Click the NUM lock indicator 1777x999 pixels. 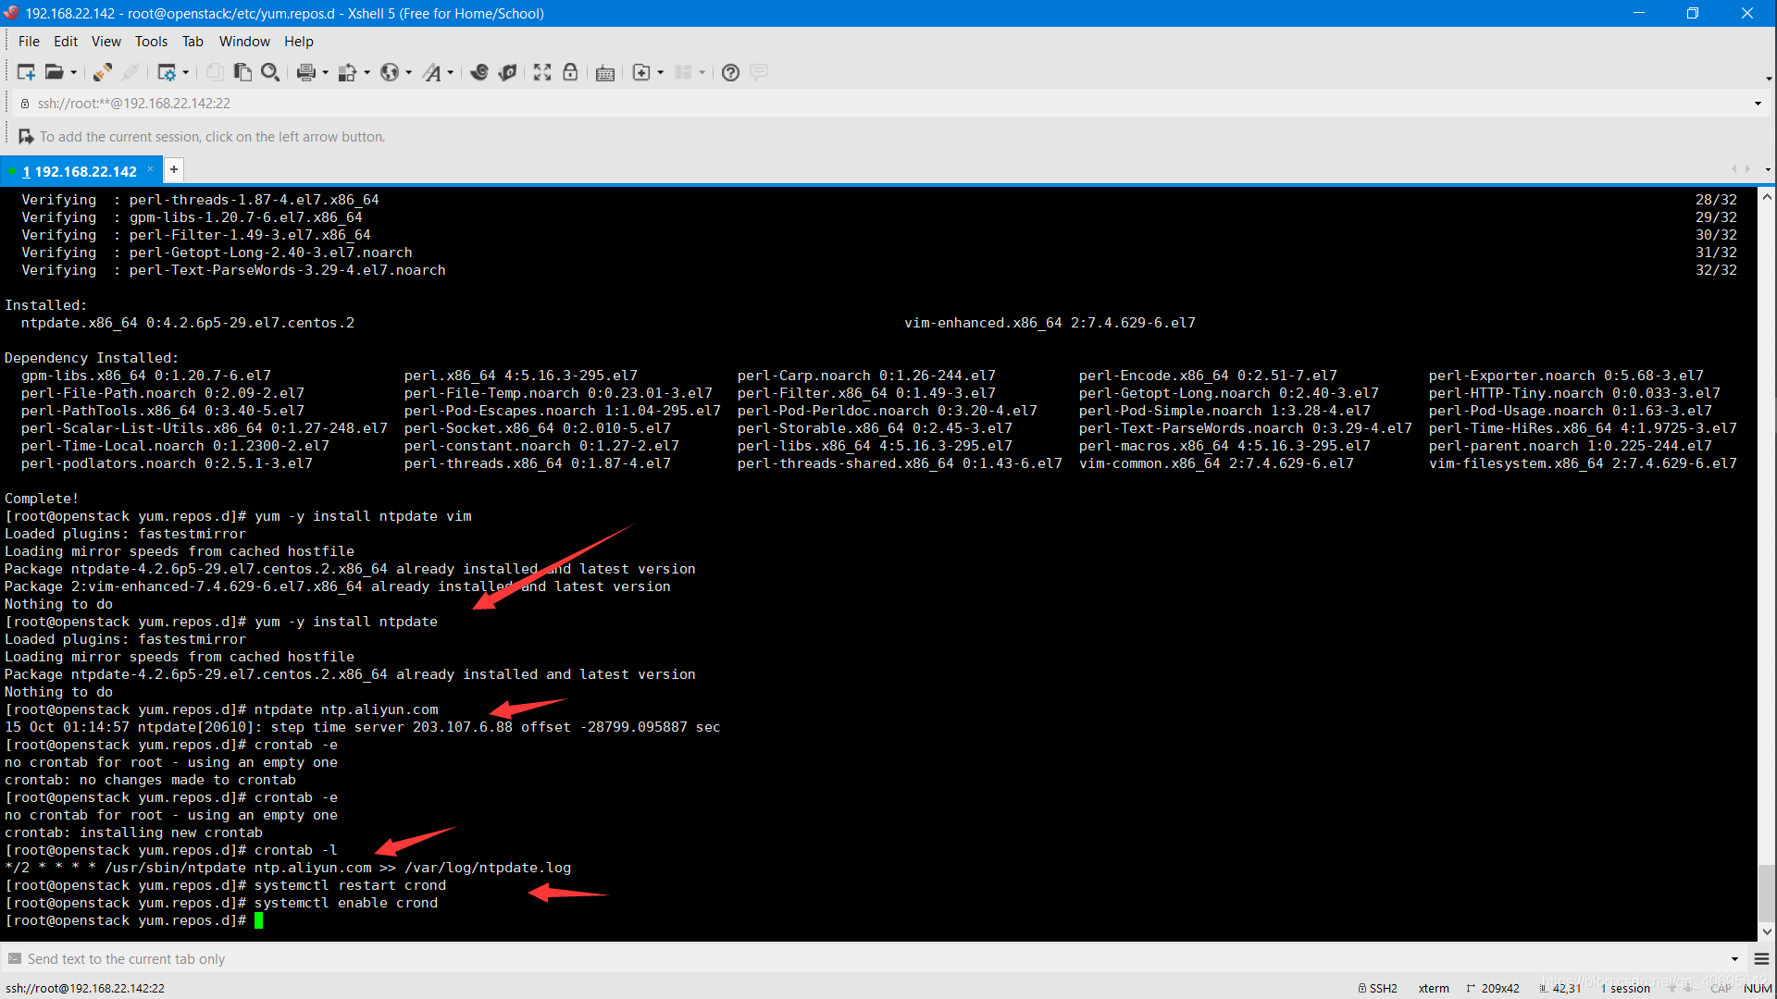pos(1757,988)
